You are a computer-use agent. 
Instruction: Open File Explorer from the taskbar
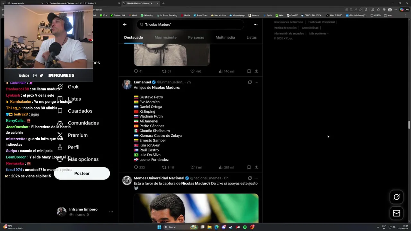pyautogui.click(x=209, y=227)
